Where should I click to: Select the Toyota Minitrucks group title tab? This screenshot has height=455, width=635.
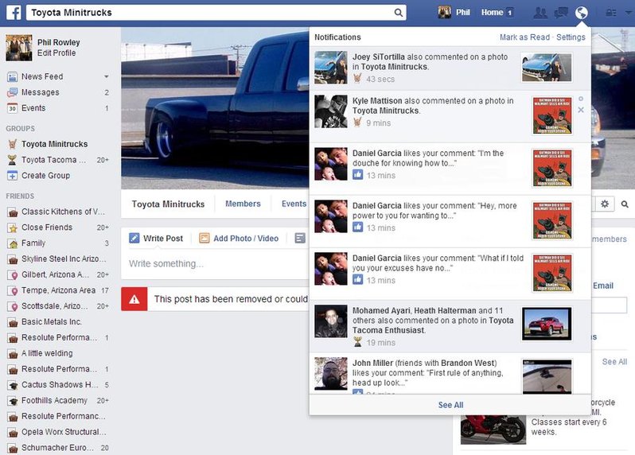[x=168, y=204]
